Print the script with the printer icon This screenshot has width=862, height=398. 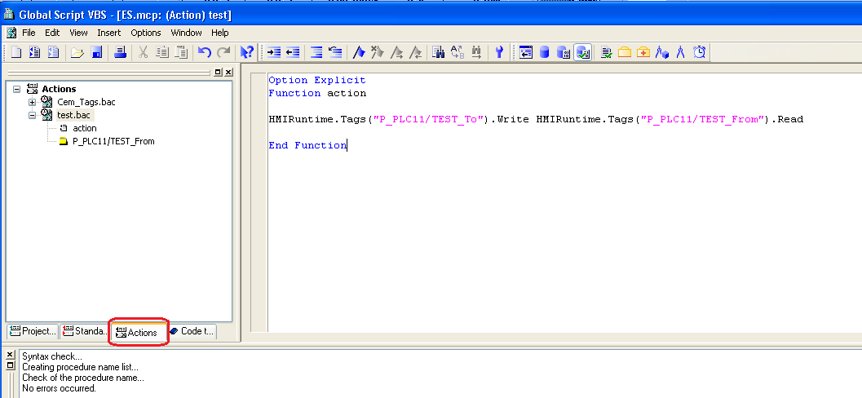tap(121, 52)
